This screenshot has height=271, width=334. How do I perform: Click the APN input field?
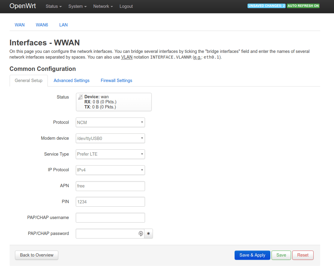110,186
